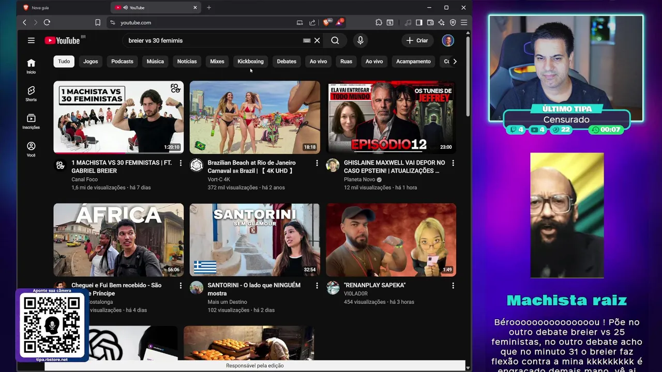Select the Música filter chip

pos(155,61)
